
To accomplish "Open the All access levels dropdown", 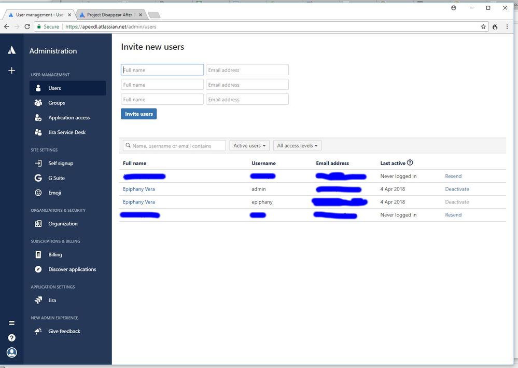I will coord(297,146).
